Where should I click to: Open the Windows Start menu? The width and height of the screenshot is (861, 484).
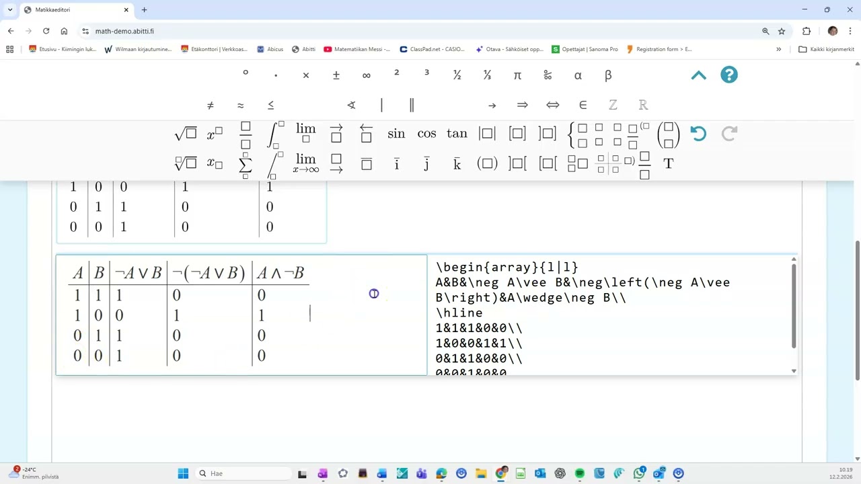(183, 473)
